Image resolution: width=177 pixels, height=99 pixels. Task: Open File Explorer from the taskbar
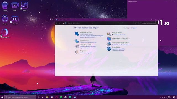(47, 97)
